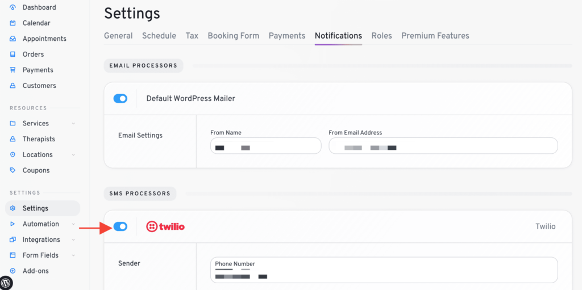Click the Twilio logo
Screen dimensions: 582x290
165,226
